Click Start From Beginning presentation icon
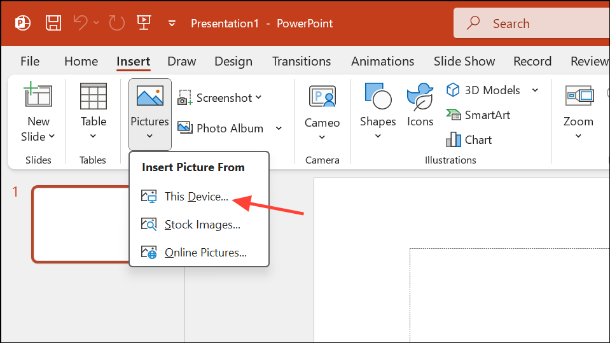Screen dimensions: 610x343 144,24
